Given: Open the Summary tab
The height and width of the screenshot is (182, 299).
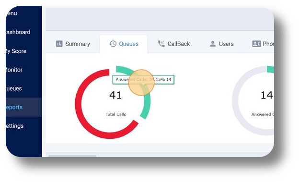Looking at the screenshot, I should [x=73, y=44].
